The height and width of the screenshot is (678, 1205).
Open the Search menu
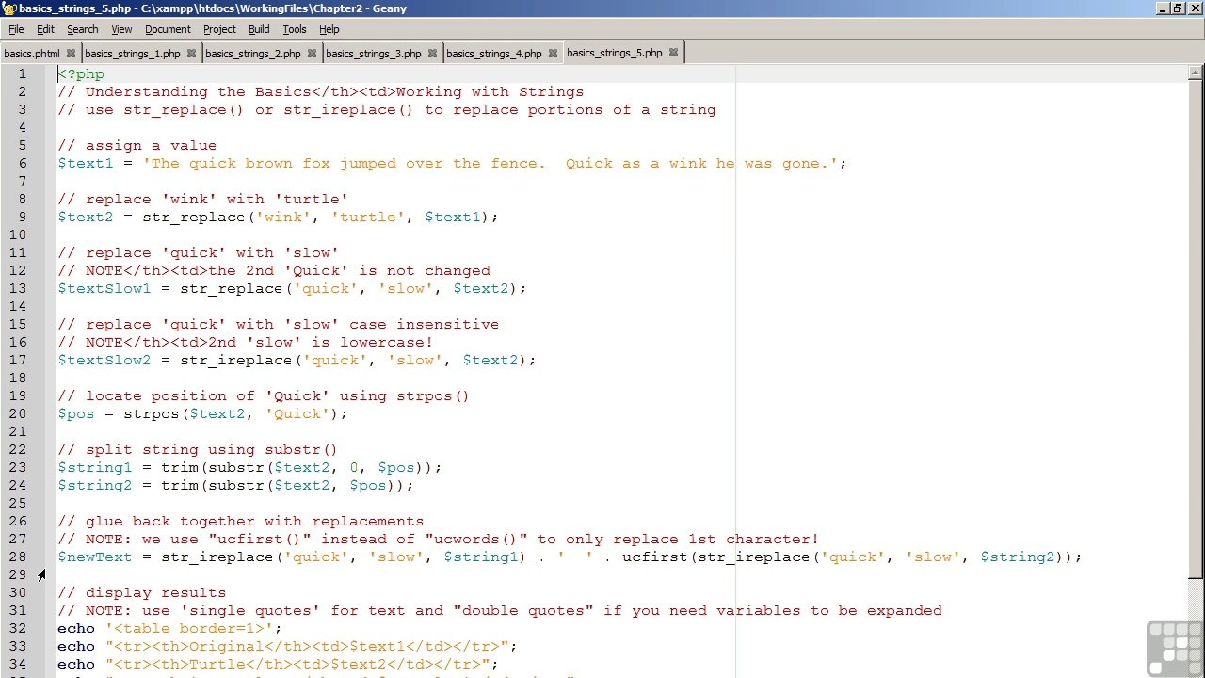(82, 29)
